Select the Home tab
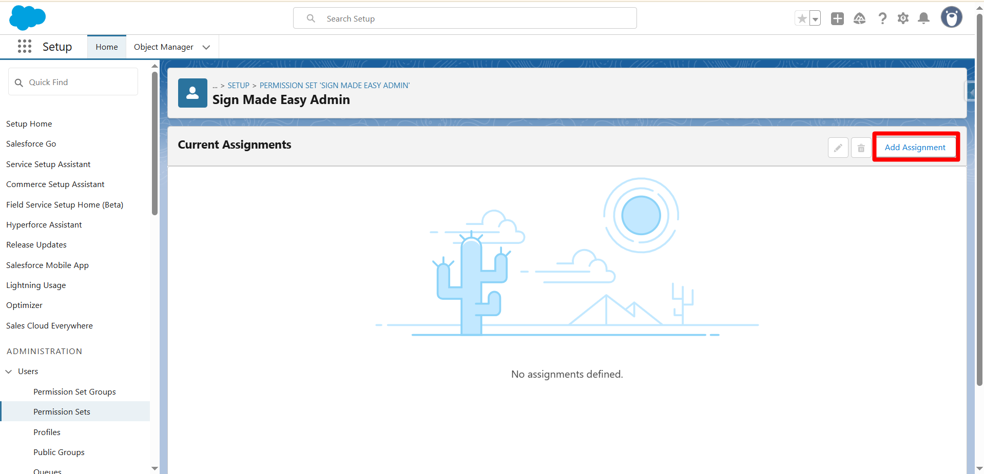This screenshot has height=474, width=984. pyautogui.click(x=107, y=47)
